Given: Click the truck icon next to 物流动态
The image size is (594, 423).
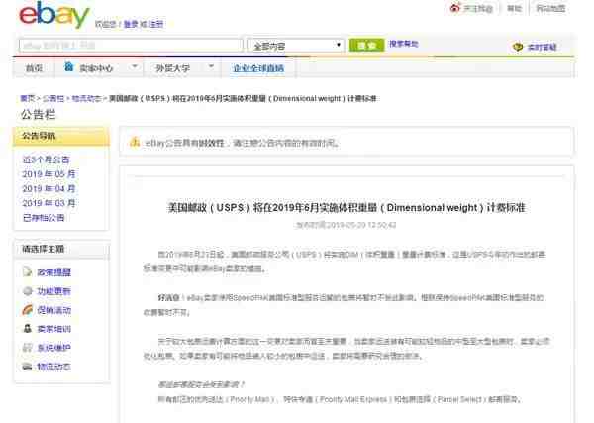Looking at the screenshot, I should [x=28, y=367].
